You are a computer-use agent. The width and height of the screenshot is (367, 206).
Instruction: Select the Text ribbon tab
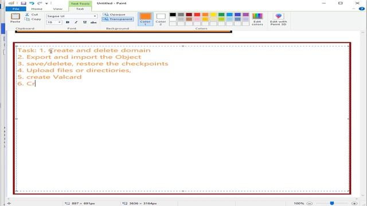tap(80, 9)
